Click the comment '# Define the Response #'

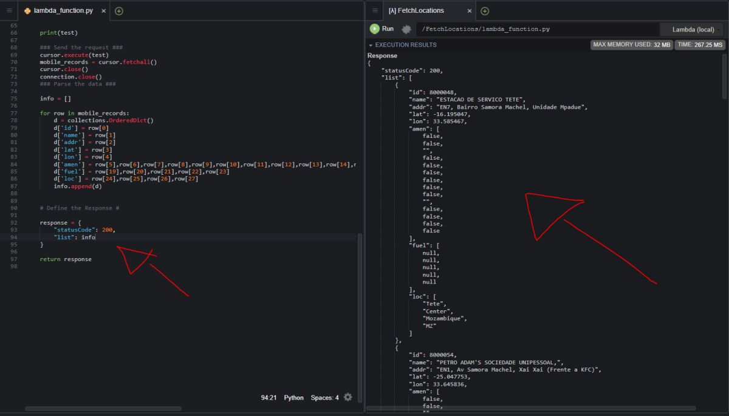click(80, 208)
